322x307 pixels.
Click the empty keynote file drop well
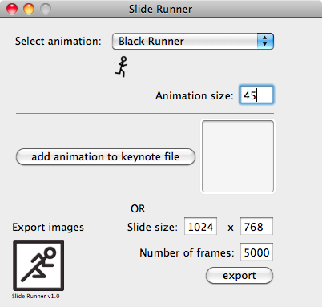pyautogui.click(x=238, y=156)
